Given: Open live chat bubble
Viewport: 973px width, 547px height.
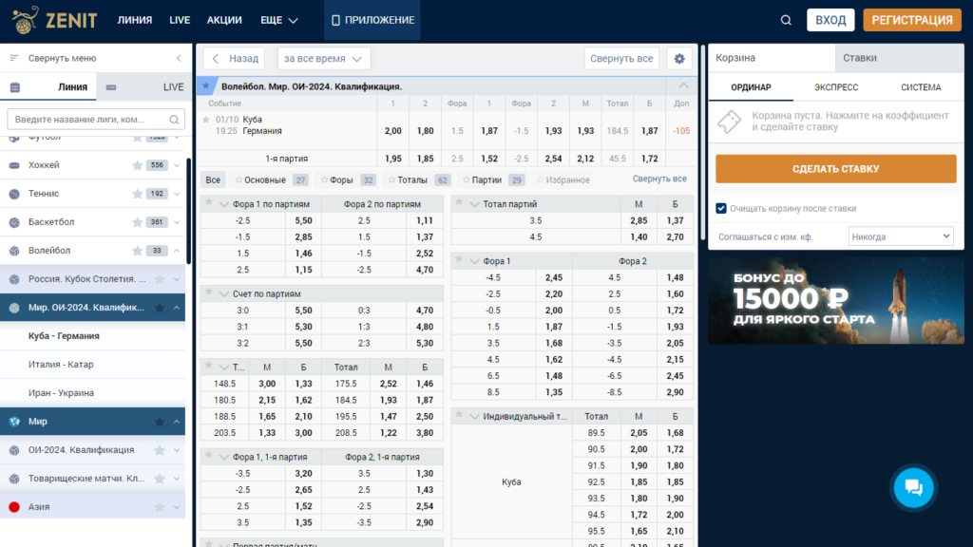Looking at the screenshot, I should (x=913, y=487).
